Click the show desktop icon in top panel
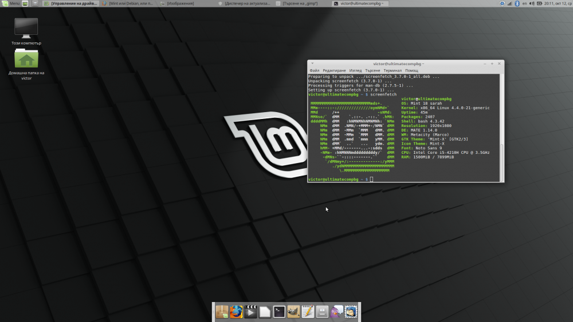Screen dimensions: 573x322 [25, 3]
